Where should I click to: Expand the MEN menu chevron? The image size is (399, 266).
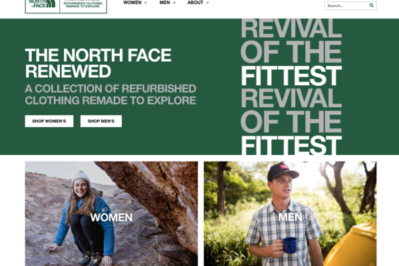pos(174,3)
